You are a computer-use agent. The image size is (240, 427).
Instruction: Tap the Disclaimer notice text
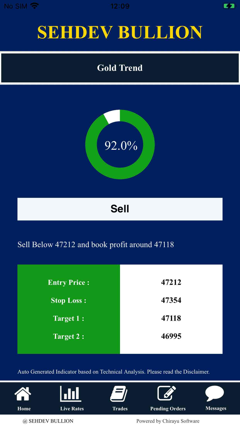(x=113, y=372)
